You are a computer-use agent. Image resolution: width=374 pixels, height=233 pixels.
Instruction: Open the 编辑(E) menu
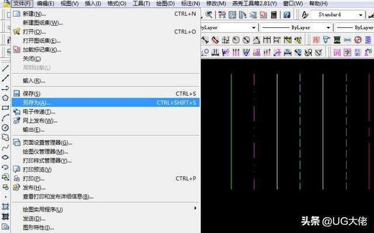(x=46, y=4)
